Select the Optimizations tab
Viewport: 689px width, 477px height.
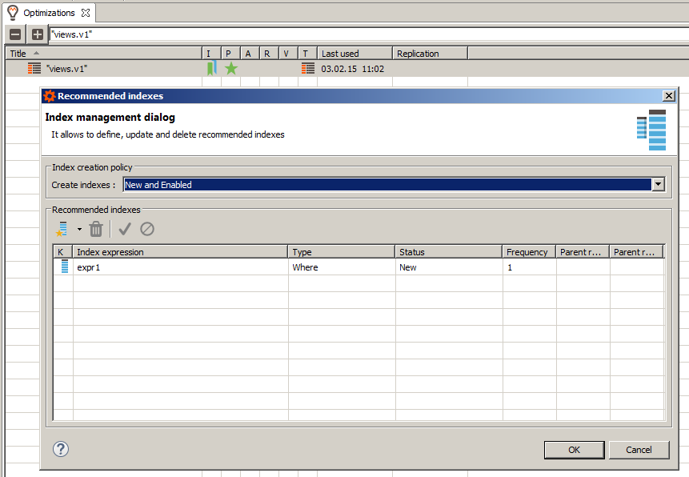(48, 13)
